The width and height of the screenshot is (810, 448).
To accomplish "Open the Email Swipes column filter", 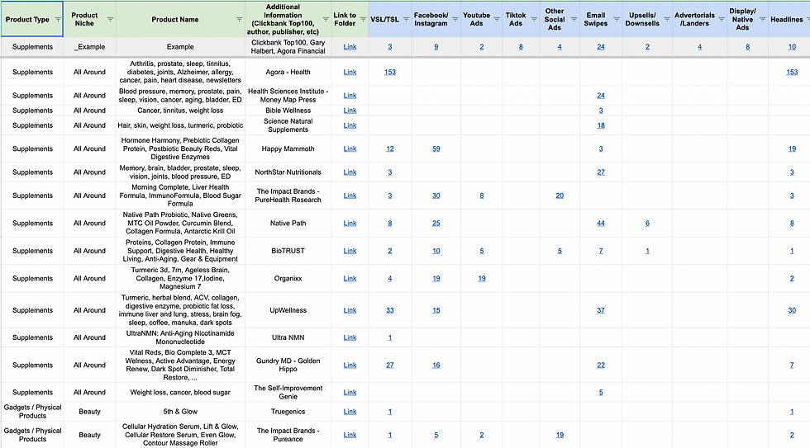I will pos(617,20).
